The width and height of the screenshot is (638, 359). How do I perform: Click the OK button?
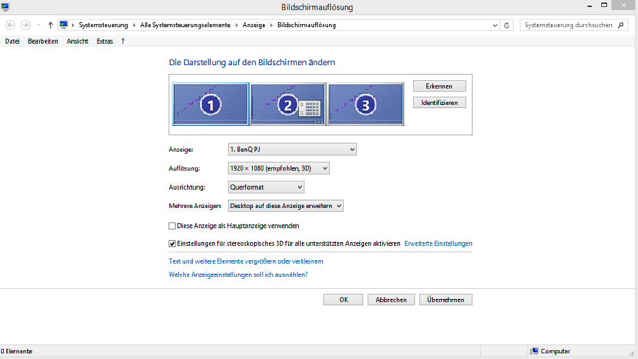point(344,300)
